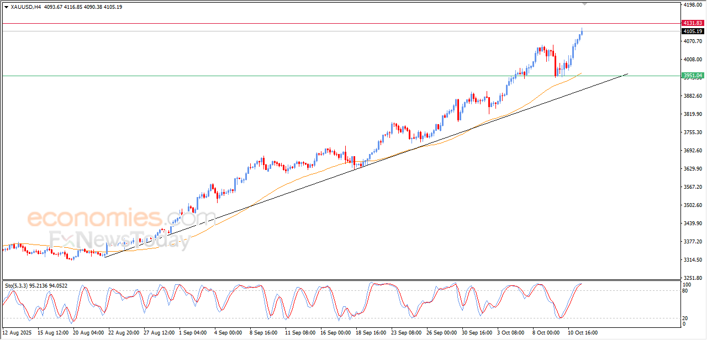The width and height of the screenshot is (707, 340).
Task: Click the 3692.60 price axis value
Action: click(x=692, y=151)
